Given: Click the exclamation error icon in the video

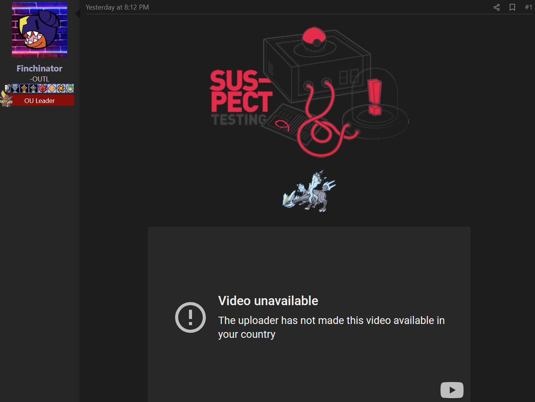Looking at the screenshot, I should click(190, 317).
